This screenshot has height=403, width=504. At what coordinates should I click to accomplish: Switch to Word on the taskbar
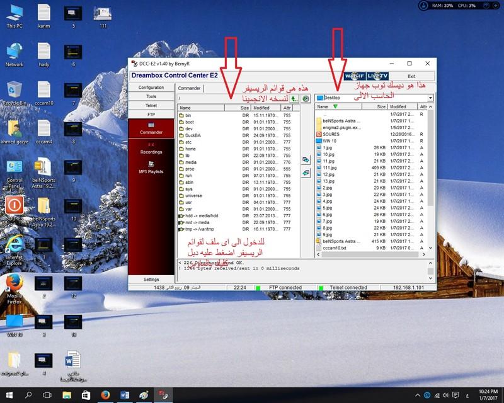point(124,395)
